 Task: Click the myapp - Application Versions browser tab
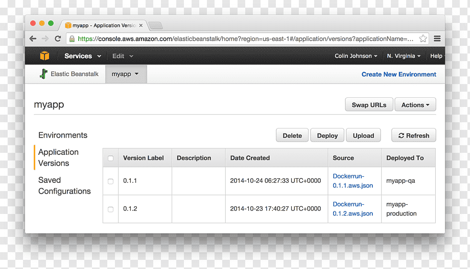coord(104,25)
